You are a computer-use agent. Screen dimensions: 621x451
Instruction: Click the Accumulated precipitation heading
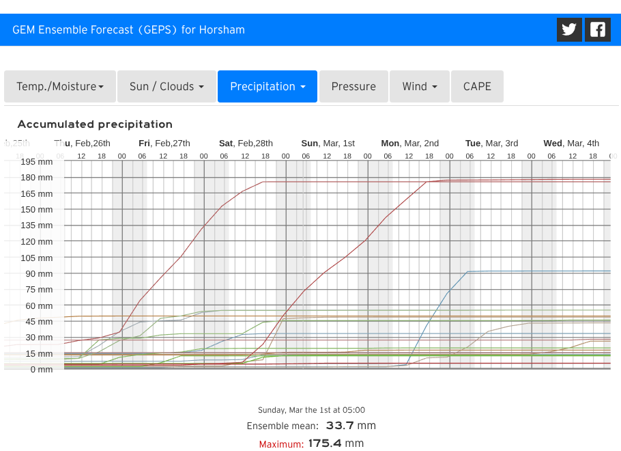coord(95,124)
